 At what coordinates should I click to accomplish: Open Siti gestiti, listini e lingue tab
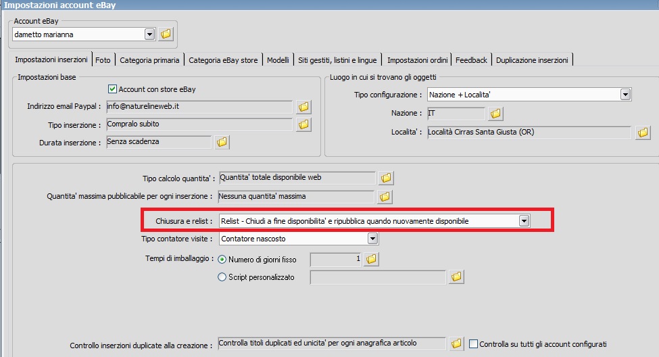(x=337, y=60)
